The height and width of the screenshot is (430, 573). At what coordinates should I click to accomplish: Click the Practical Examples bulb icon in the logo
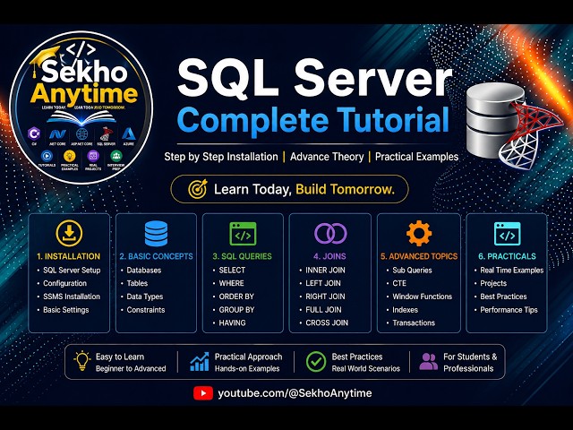pyautogui.click(x=70, y=156)
